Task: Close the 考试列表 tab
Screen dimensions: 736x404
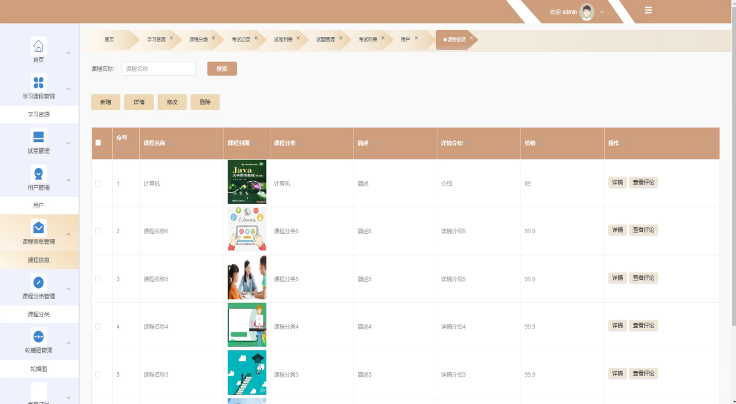Action: [383, 38]
